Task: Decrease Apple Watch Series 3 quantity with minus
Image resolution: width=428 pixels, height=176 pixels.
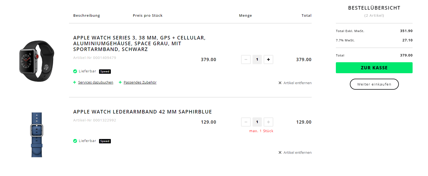Action: [x=246, y=59]
